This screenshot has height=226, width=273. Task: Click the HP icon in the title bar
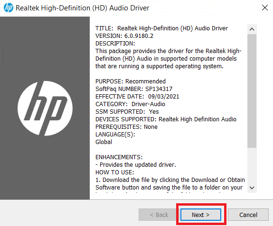point(9,8)
